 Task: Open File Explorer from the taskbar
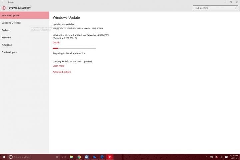click(x=71, y=157)
